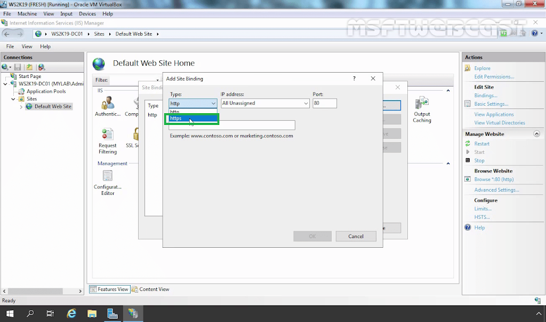Close the Add Site Binding dialog
Screen dimensions: 546x322
373,78
